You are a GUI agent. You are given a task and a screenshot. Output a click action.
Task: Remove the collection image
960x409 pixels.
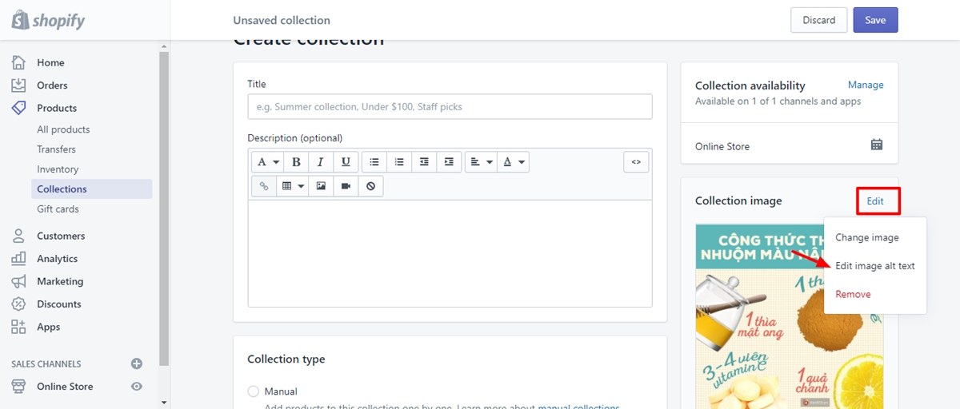coord(853,294)
